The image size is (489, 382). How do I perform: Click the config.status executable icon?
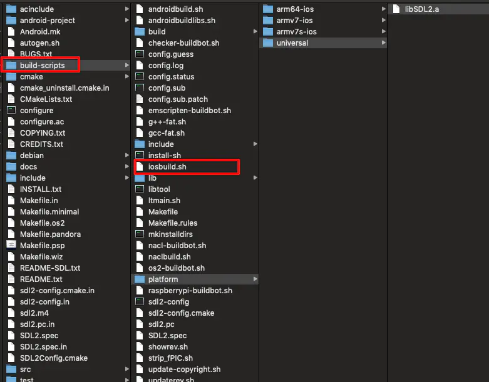140,76
